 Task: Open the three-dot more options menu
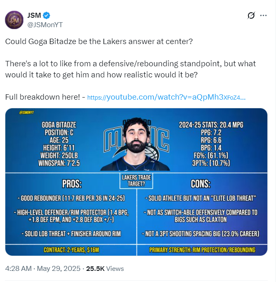pyautogui.click(x=263, y=16)
